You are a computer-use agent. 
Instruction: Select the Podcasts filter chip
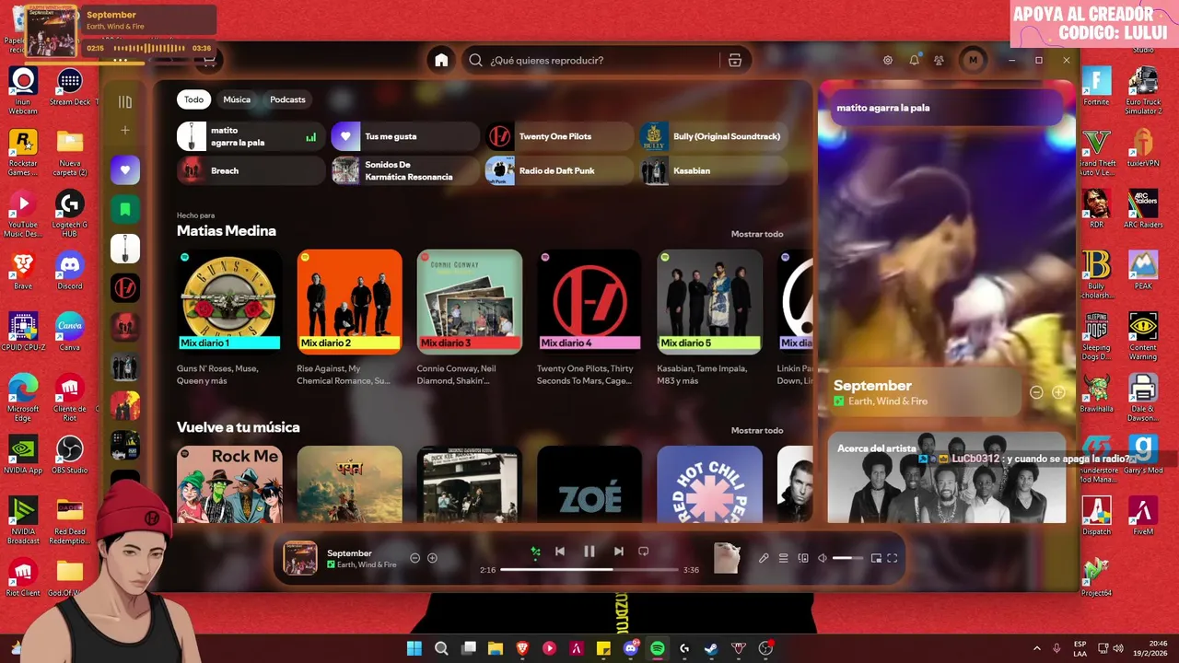287,99
